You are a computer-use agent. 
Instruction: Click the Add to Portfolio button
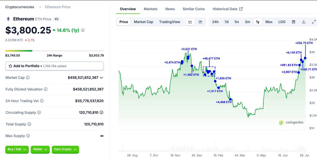(x=54, y=66)
